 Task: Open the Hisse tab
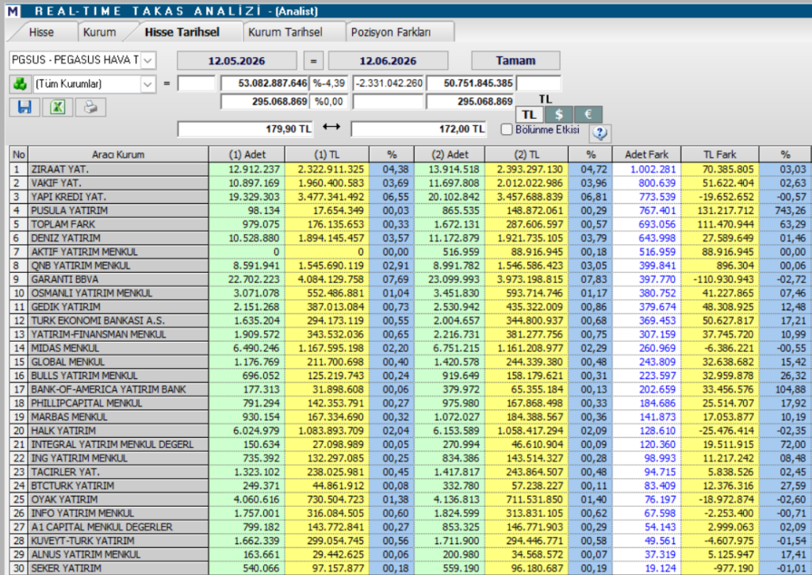[x=41, y=32]
